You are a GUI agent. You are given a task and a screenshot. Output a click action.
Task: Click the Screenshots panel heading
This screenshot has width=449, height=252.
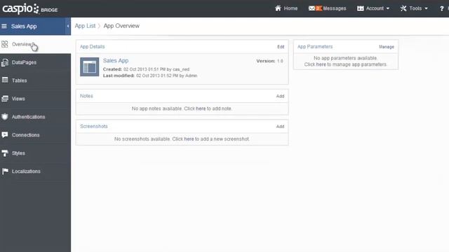tap(94, 126)
